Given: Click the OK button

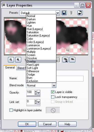Looking at the screenshot, I should [x=27, y=124].
